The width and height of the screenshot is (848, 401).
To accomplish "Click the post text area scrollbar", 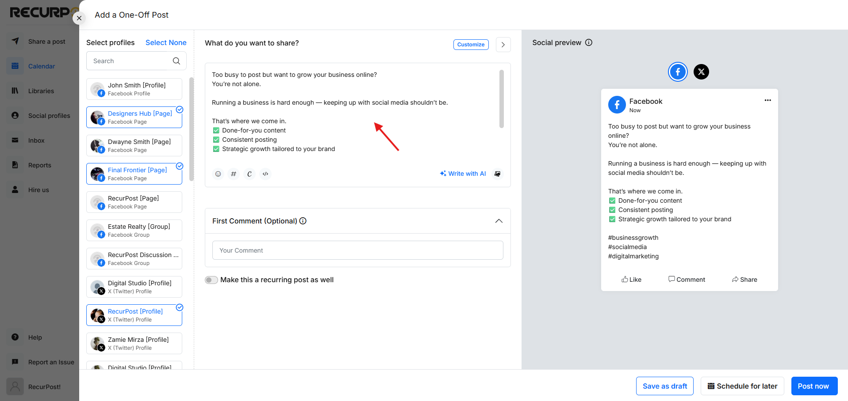I will (x=502, y=99).
